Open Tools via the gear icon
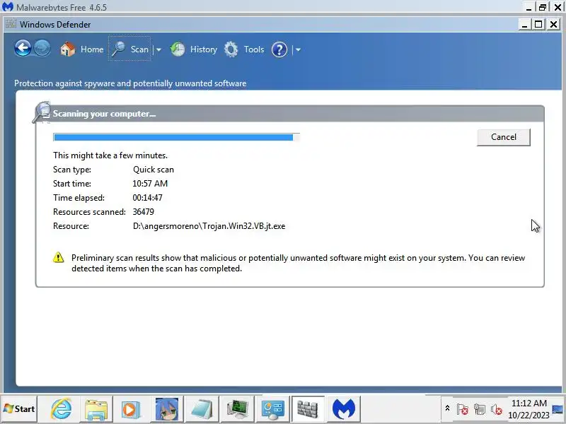 pyautogui.click(x=231, y=49)
